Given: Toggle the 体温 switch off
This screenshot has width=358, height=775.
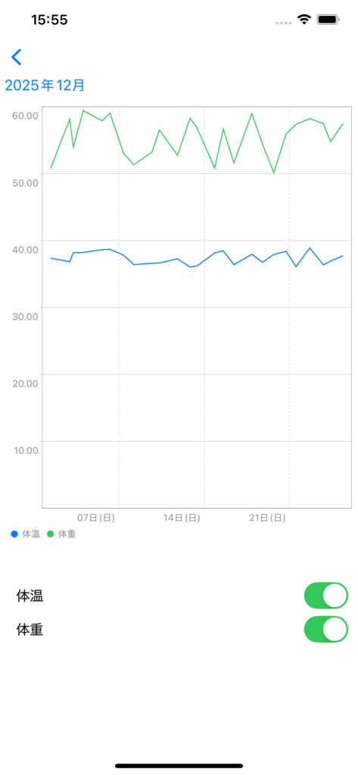Looking at the screenshot, I should coord(326,595).
